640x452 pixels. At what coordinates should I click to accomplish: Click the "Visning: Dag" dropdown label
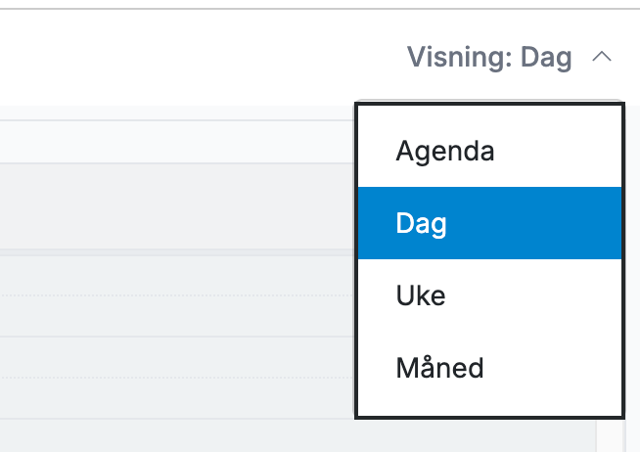point(489,57)
